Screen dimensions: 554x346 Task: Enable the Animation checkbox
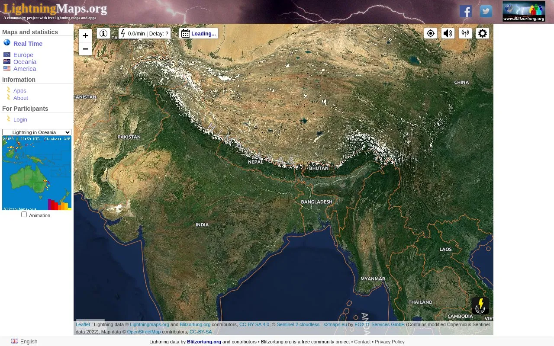[24, 215]
